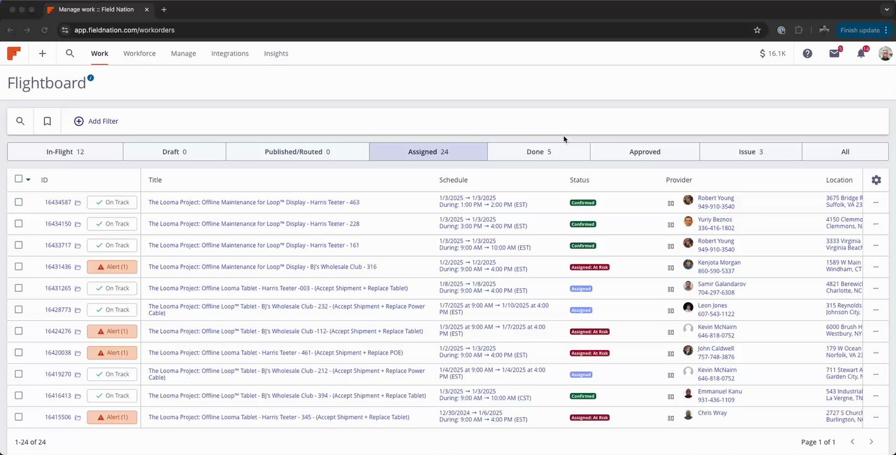The image size is (896, 455).
Task: Click Alert (1) badge for 16424276
Action: click(112, 331)
